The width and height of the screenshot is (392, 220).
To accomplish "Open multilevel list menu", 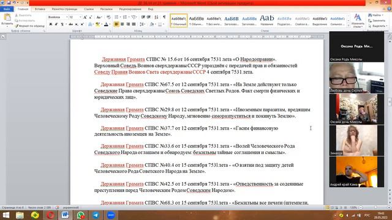I will pyautogui.click(x=134, y=17).
